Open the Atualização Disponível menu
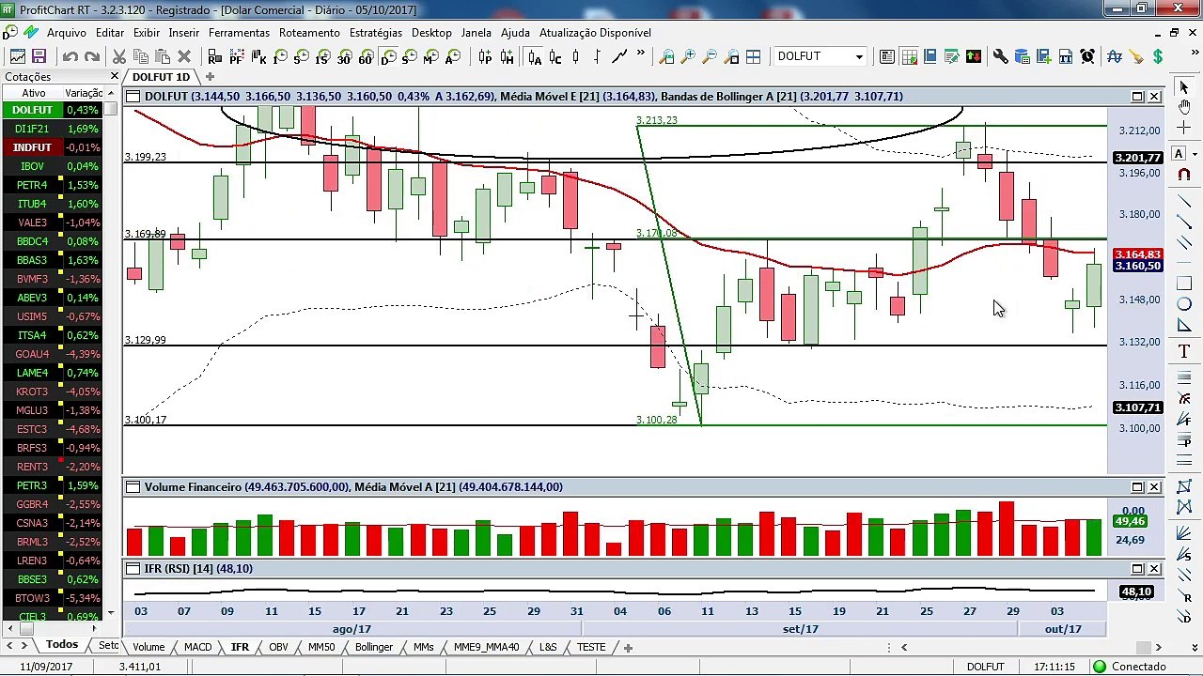This screenshot has height=676, width=1203. coord(595,33)
